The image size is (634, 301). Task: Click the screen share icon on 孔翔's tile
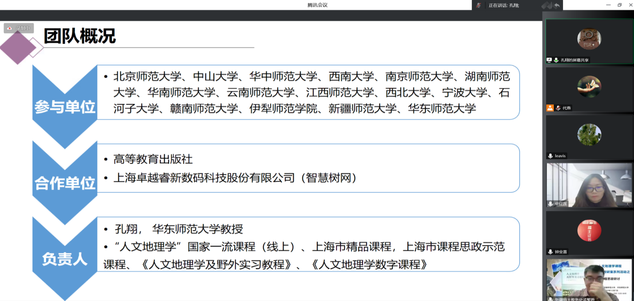pos(549,60)
